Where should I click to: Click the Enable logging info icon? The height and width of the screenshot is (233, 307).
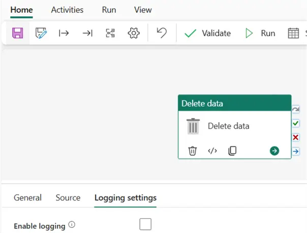pos(72,225)
